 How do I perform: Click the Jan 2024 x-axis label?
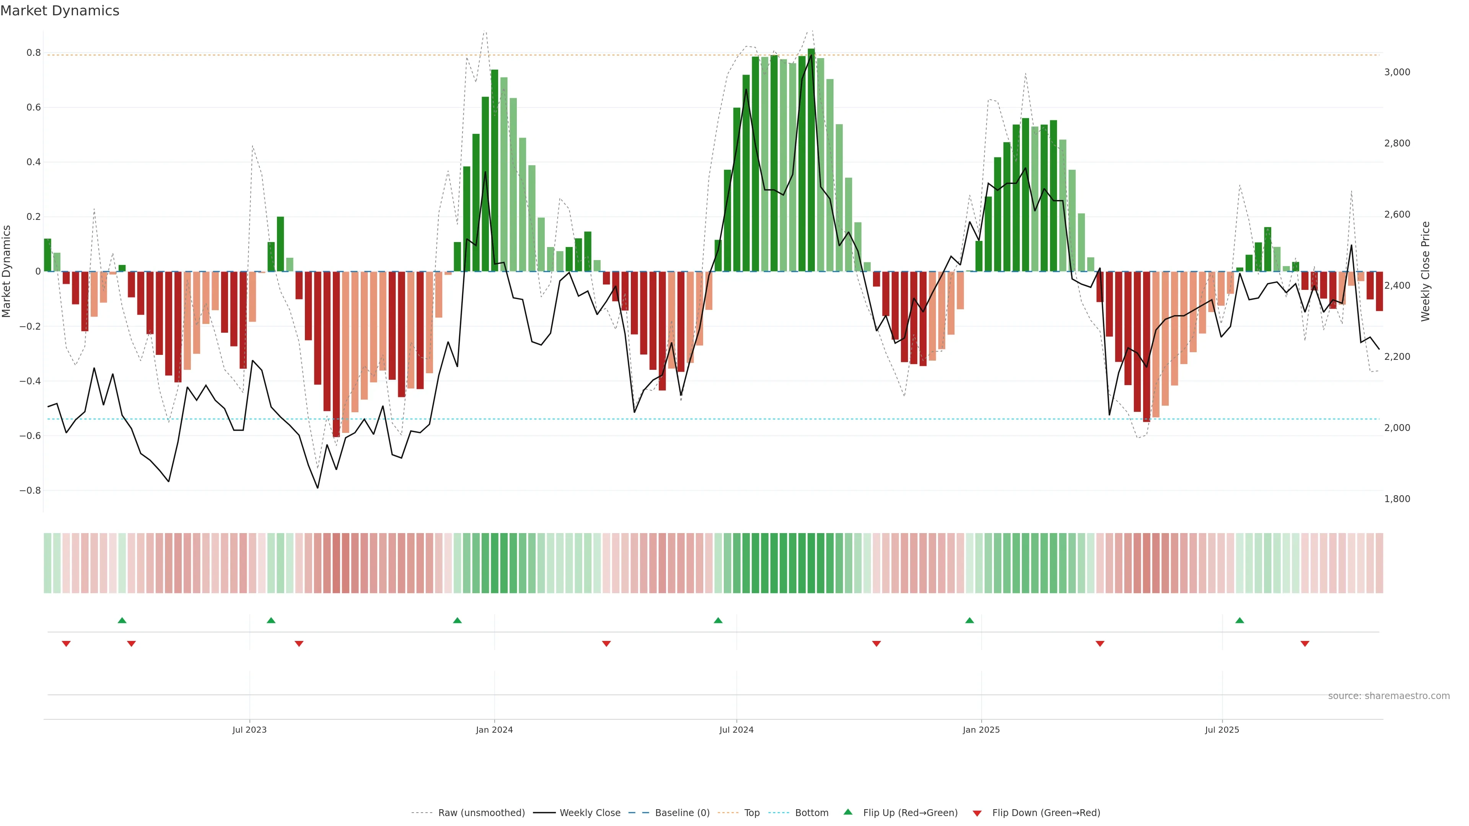(x=494, y=730)
